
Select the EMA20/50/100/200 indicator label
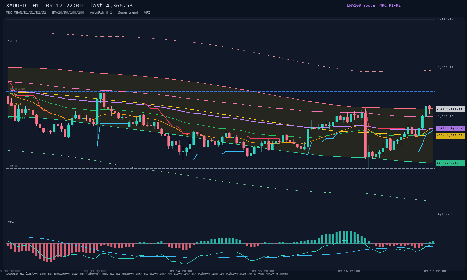coord(68,13)
